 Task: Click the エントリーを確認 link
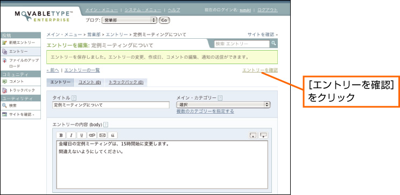[260, 70]
